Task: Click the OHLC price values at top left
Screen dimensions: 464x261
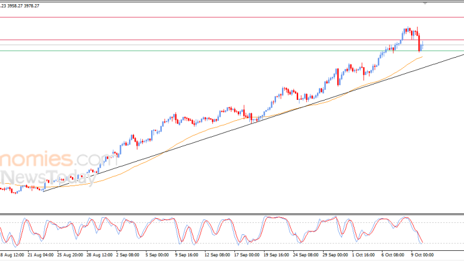Action: [20, 5]
